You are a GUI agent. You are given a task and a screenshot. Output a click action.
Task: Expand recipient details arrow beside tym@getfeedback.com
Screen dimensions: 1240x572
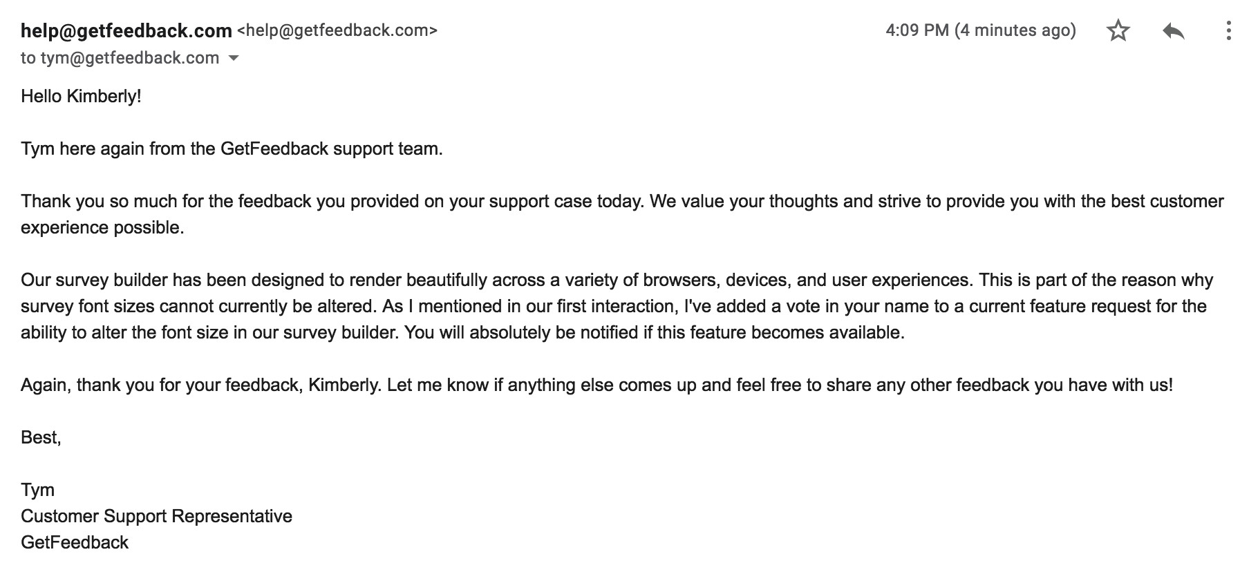[x=234, y=58]
